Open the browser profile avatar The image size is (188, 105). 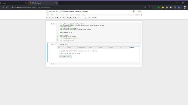point(185,7)
